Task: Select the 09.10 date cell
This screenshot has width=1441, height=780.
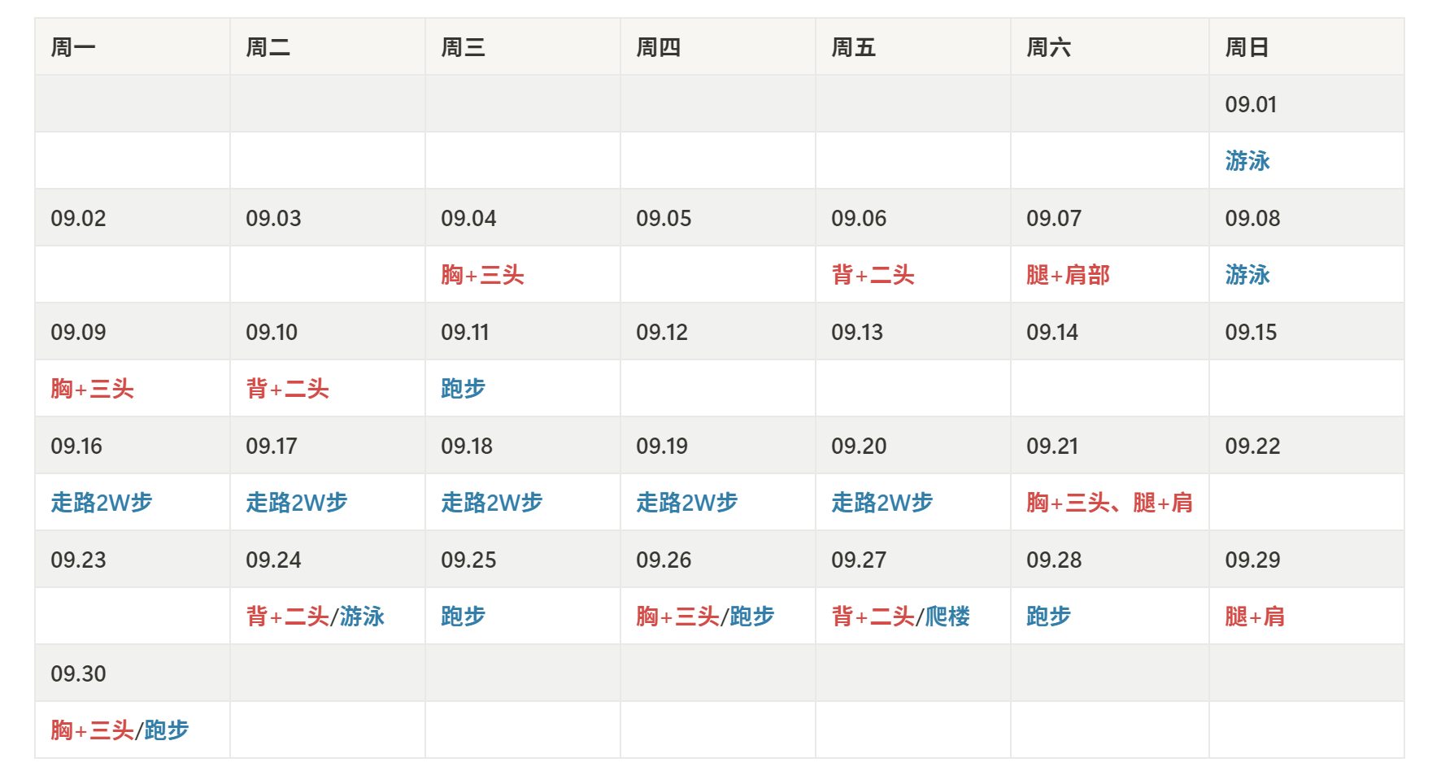Action: (x=328, y=332)
